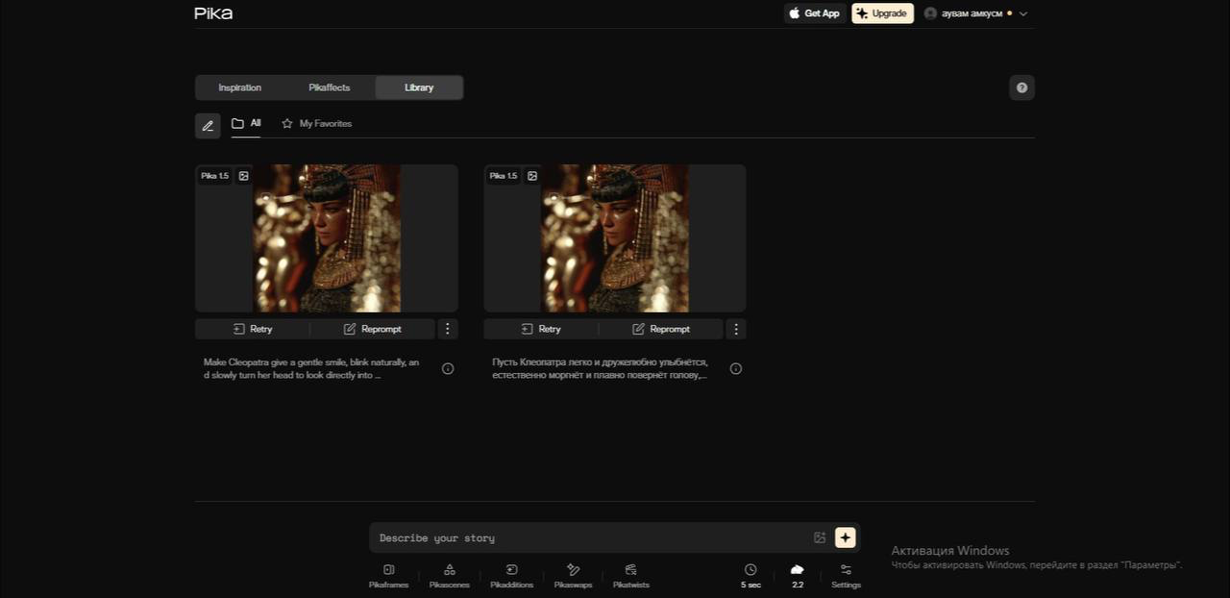
Task: Click the pencil edit icon
Action: click(x=208, y=125)
